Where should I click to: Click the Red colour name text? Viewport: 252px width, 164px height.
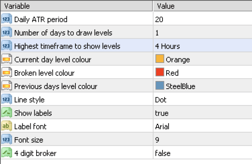click(172, 73)
